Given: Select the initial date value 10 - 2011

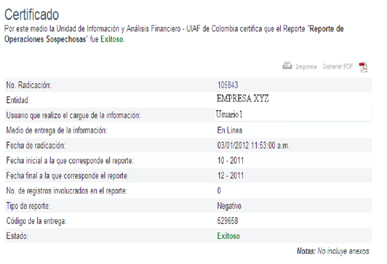Looking at the screenshot, I should click(230, 161).
